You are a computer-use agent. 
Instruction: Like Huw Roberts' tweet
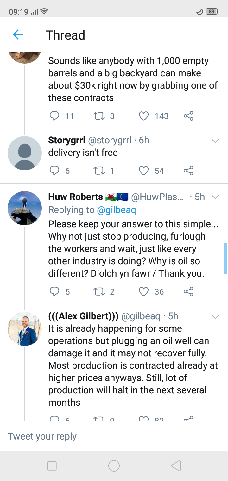tap(144, 291)
